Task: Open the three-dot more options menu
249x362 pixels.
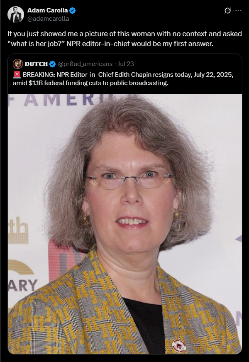Action: click(238, 11)
